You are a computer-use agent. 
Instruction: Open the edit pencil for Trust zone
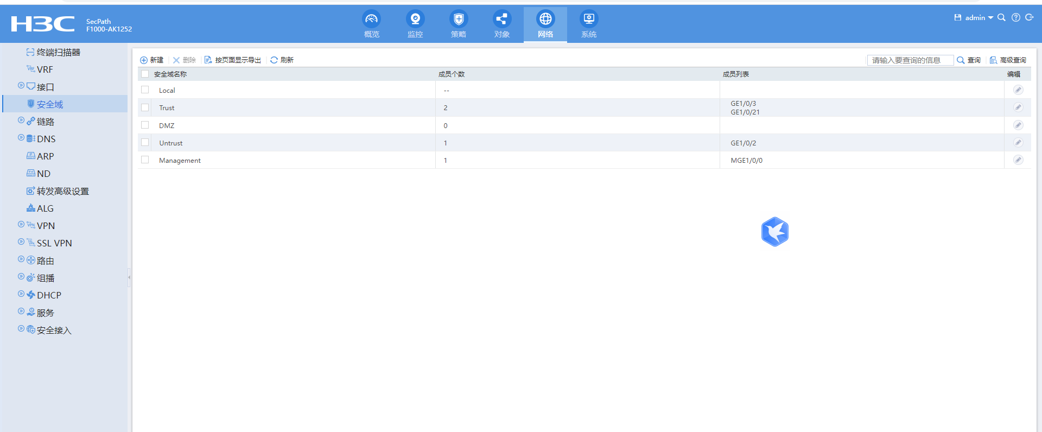[1018, 107]
